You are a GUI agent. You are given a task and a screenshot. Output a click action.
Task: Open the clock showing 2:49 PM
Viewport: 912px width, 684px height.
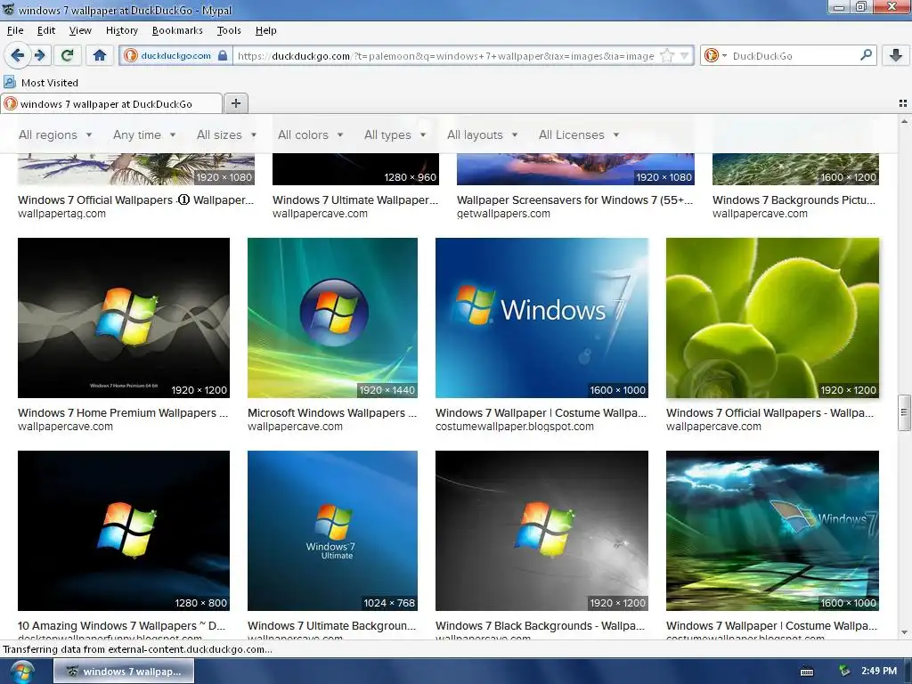click(x=879, y=671)
